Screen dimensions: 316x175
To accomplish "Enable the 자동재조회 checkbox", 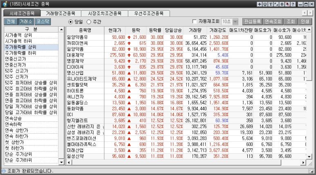I will [x=195, y=21].
